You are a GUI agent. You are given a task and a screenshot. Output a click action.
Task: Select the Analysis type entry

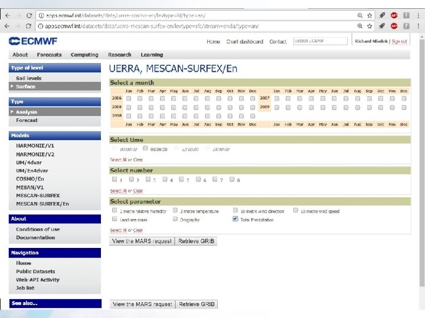tap(55, 112)
